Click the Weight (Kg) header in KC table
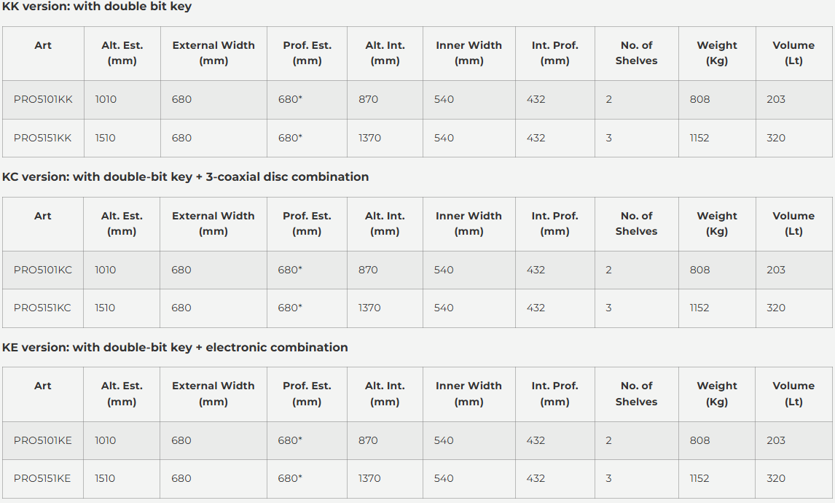Screen dimensions: 835x503 pyautogui.click(x=717, y=223)
